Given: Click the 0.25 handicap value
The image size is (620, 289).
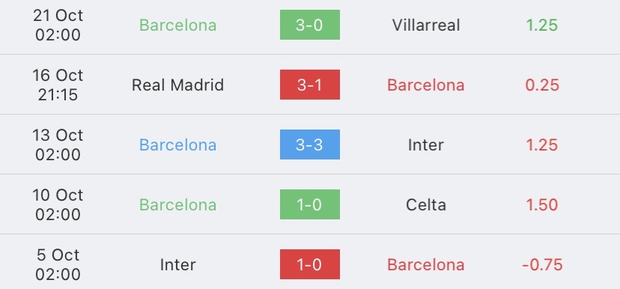Looking at the screenshot, I should point(541,85).
